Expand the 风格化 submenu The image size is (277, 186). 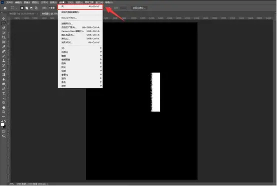(80, 52)
